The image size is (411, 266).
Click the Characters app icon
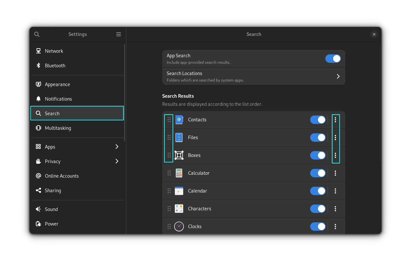tap(179, 209)
